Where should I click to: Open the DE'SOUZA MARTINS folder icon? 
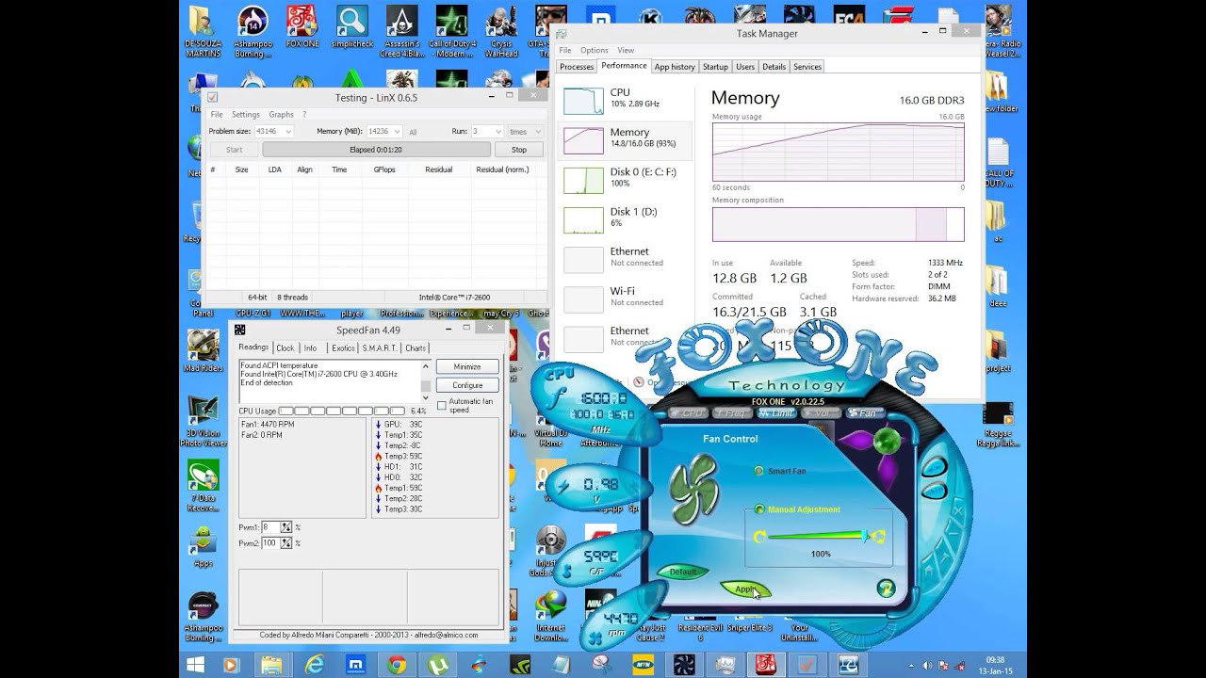click(x=202, y=30)
